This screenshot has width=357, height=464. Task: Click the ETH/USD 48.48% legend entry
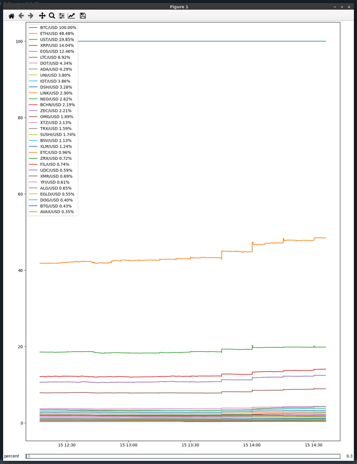pyautogui.click(x=51, y=33)
